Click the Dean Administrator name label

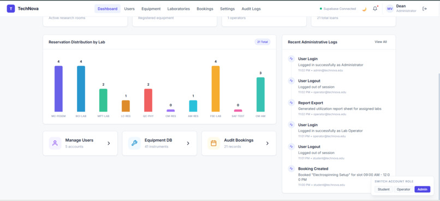tap(406, 8)
